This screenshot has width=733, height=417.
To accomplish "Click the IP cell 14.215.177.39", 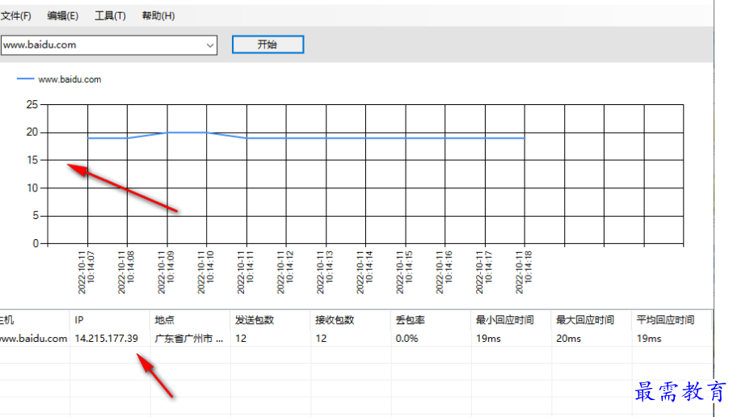I will (x=107, y=339).
